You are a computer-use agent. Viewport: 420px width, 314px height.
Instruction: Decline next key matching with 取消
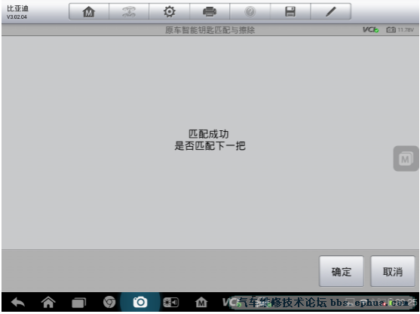pos(393,272)
